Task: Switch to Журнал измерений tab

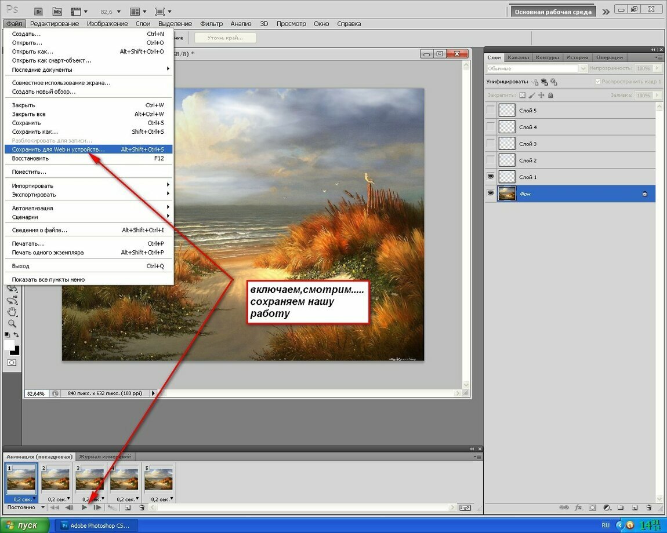Action: pyautogui.click(x=105, y=457)
